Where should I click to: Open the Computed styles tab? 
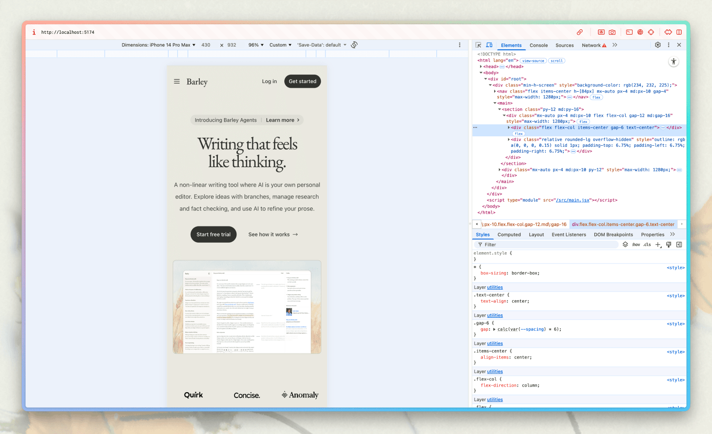tap(509, 235)
